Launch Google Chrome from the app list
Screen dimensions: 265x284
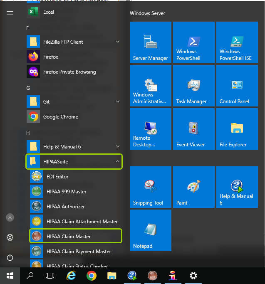pyautogui.click(x=74, y=117)
